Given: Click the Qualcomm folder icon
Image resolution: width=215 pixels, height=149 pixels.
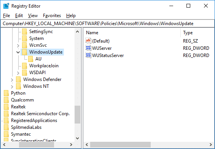Looking at the screenshot, I should 6,100.
